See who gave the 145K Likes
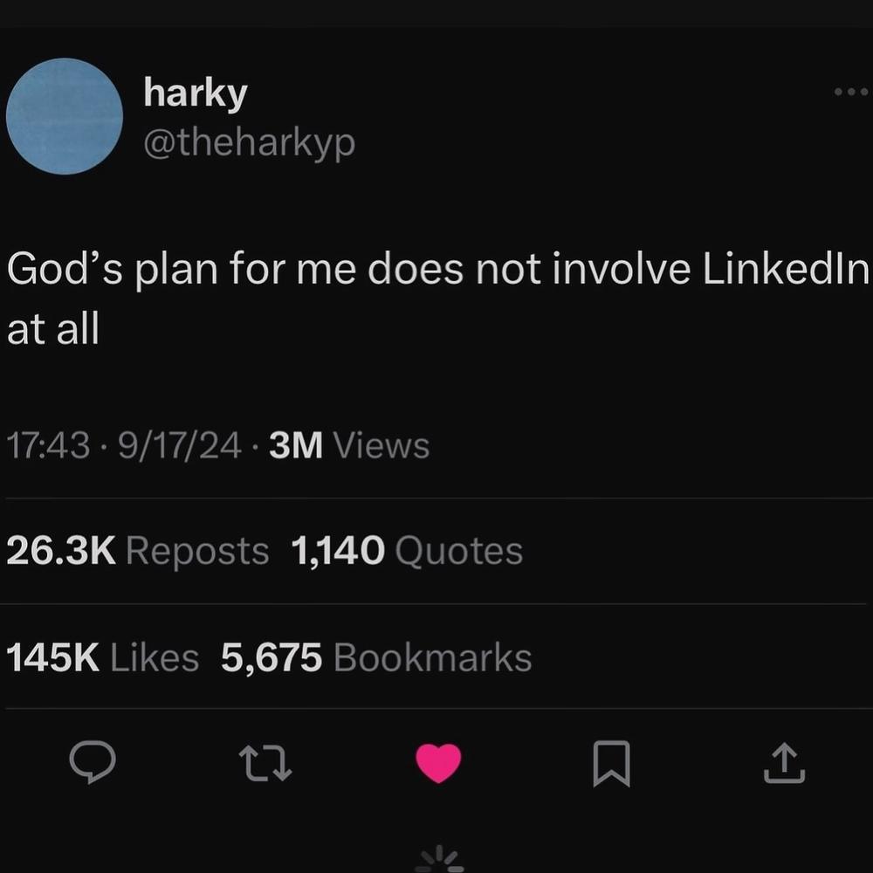The width and height of the screenshot is (873, 873). tap(103, 657)
